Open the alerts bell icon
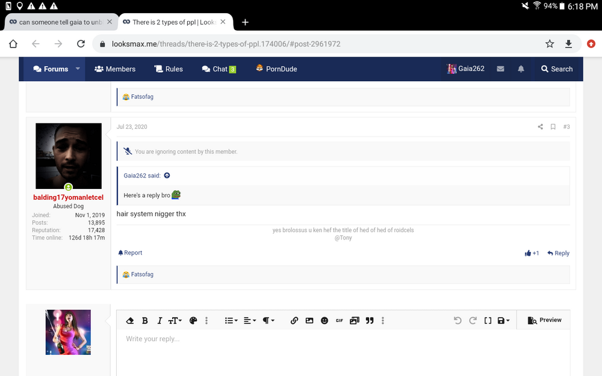The height and width of the screenshot is (376, 602). click(521, 69)
